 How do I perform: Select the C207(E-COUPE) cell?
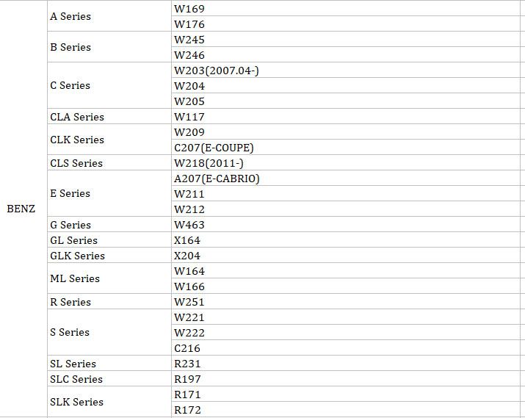[x=214, y=148]
